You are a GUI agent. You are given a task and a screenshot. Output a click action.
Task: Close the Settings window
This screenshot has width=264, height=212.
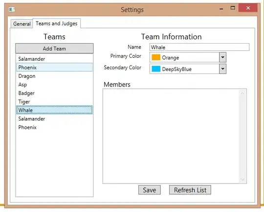pyautogui.click(x=248, y=8)
